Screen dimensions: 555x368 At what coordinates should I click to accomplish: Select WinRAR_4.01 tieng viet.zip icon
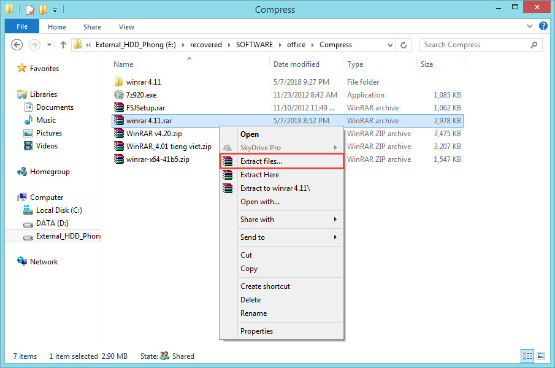click(118, 146)
